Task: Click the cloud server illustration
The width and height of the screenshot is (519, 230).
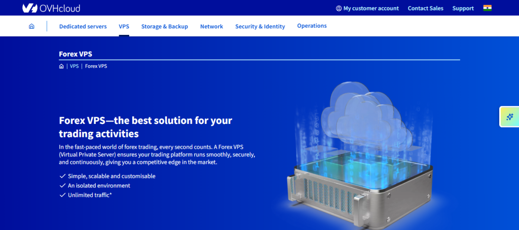Action: (x=359, y=155)
